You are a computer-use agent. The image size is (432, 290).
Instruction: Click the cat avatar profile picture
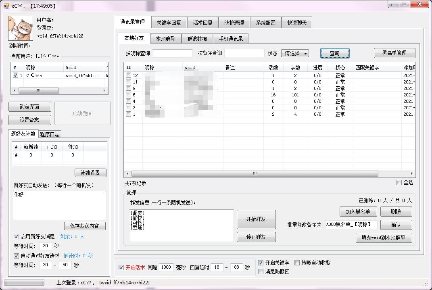point(21,28)
